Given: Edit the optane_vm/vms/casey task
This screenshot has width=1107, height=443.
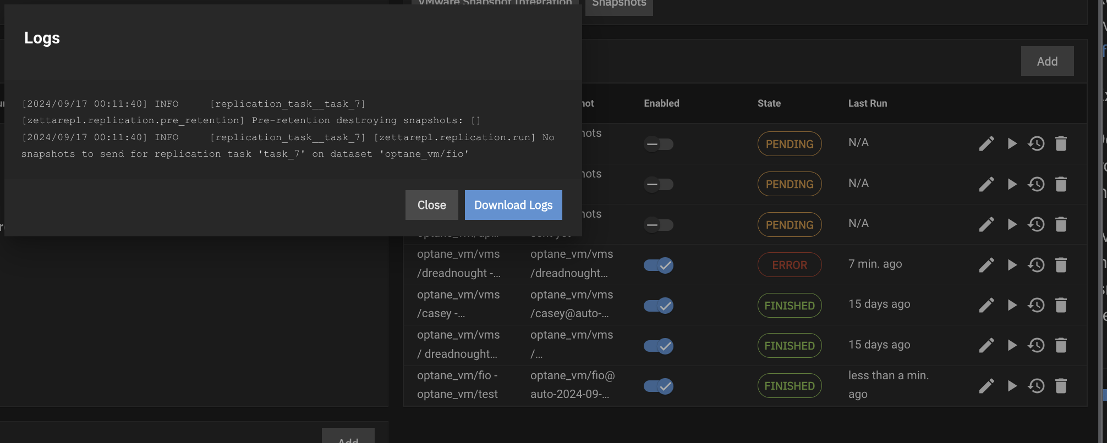Looking at the screenshot, I should 987,305.
